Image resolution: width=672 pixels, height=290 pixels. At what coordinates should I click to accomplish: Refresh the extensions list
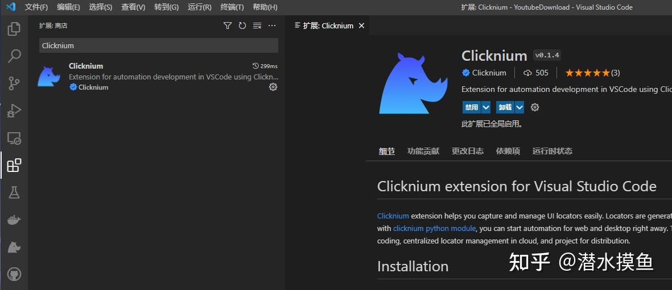(x=242, y=26)
